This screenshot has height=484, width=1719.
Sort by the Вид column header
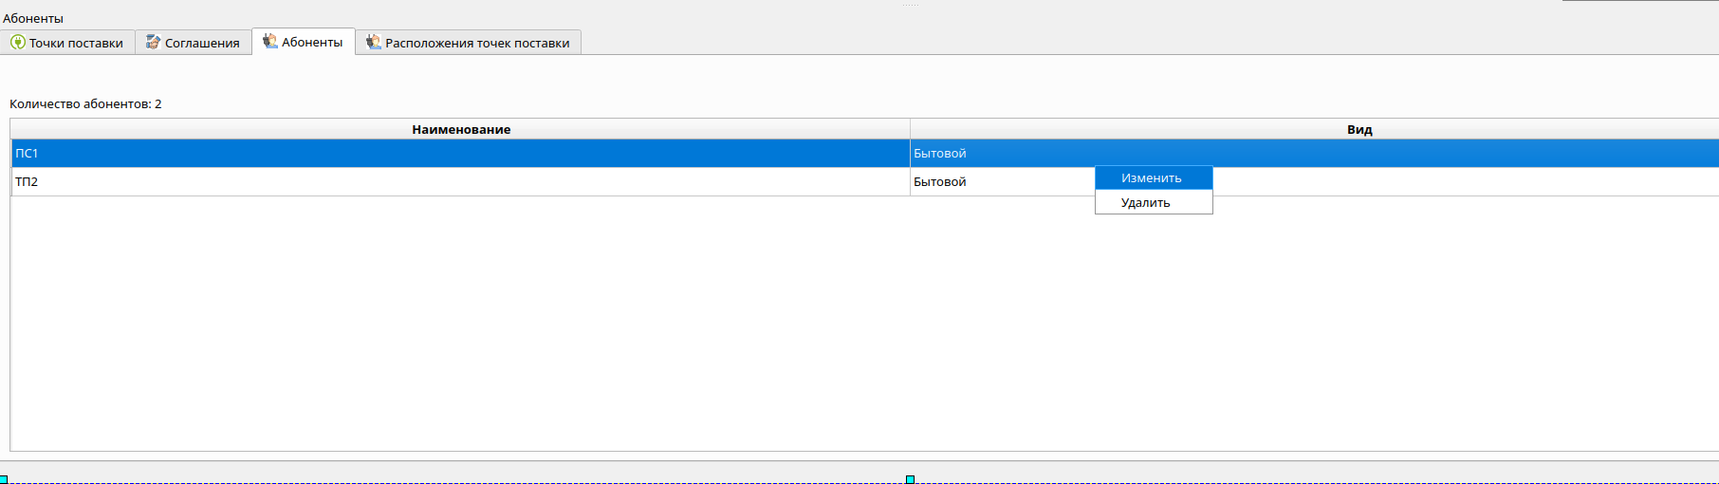coord(1359,129)
